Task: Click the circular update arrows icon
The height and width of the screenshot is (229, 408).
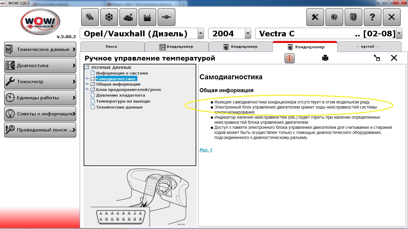Action: tap(334, 17)
